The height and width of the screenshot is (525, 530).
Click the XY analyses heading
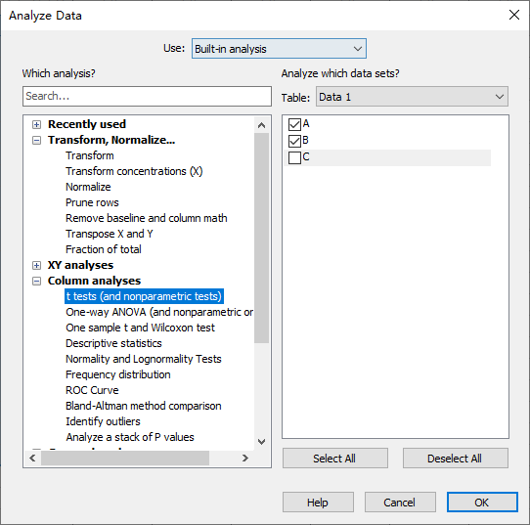pos(80,265)
